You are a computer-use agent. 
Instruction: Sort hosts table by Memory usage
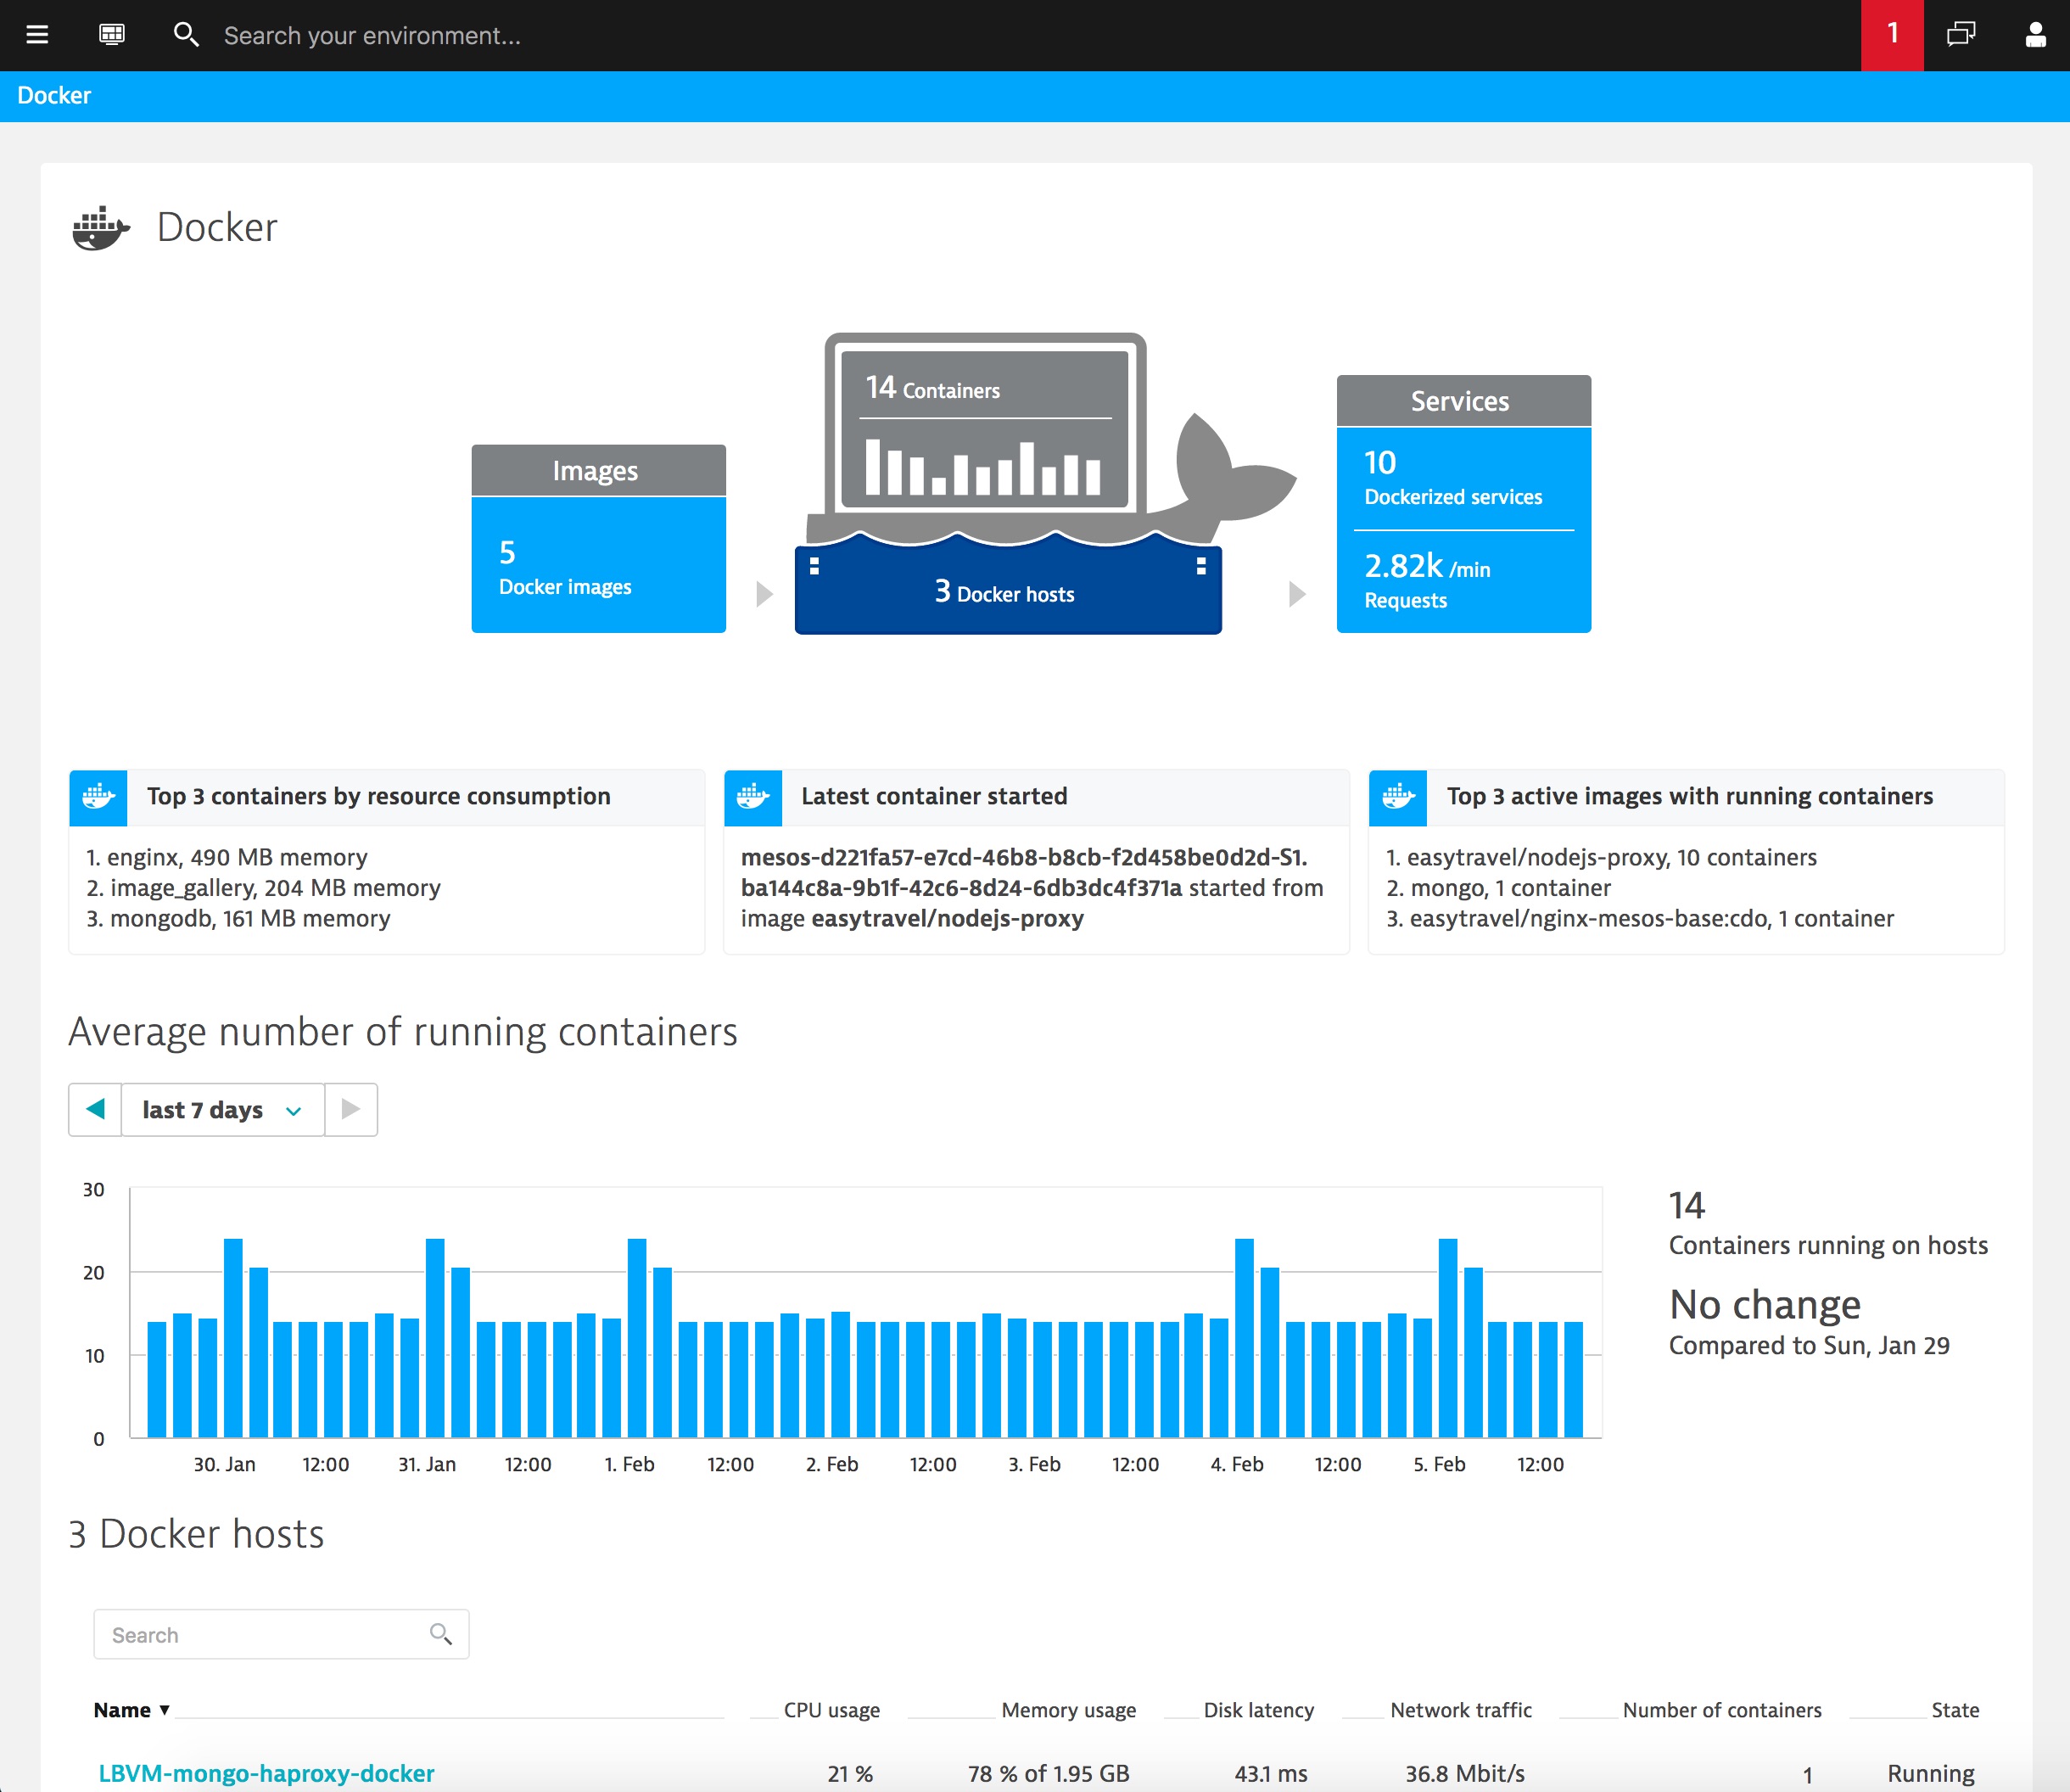pos(1068,1710)
